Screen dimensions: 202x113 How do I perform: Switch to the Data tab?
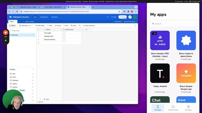pyautogui.click(x=35, y=17)
